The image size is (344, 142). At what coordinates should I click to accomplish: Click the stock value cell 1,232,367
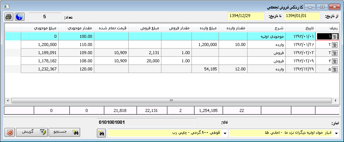tap(40, 69)
